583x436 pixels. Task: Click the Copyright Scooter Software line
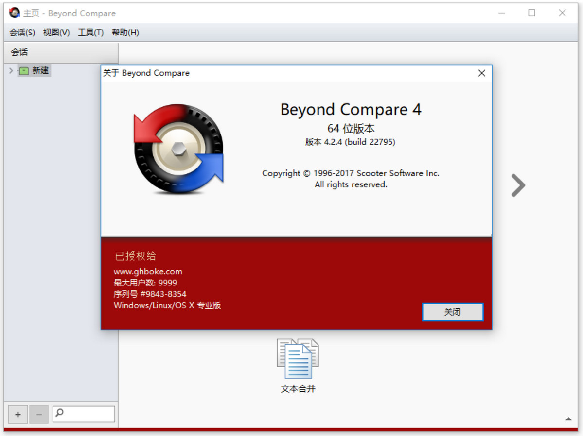click(x=351, y=173)
